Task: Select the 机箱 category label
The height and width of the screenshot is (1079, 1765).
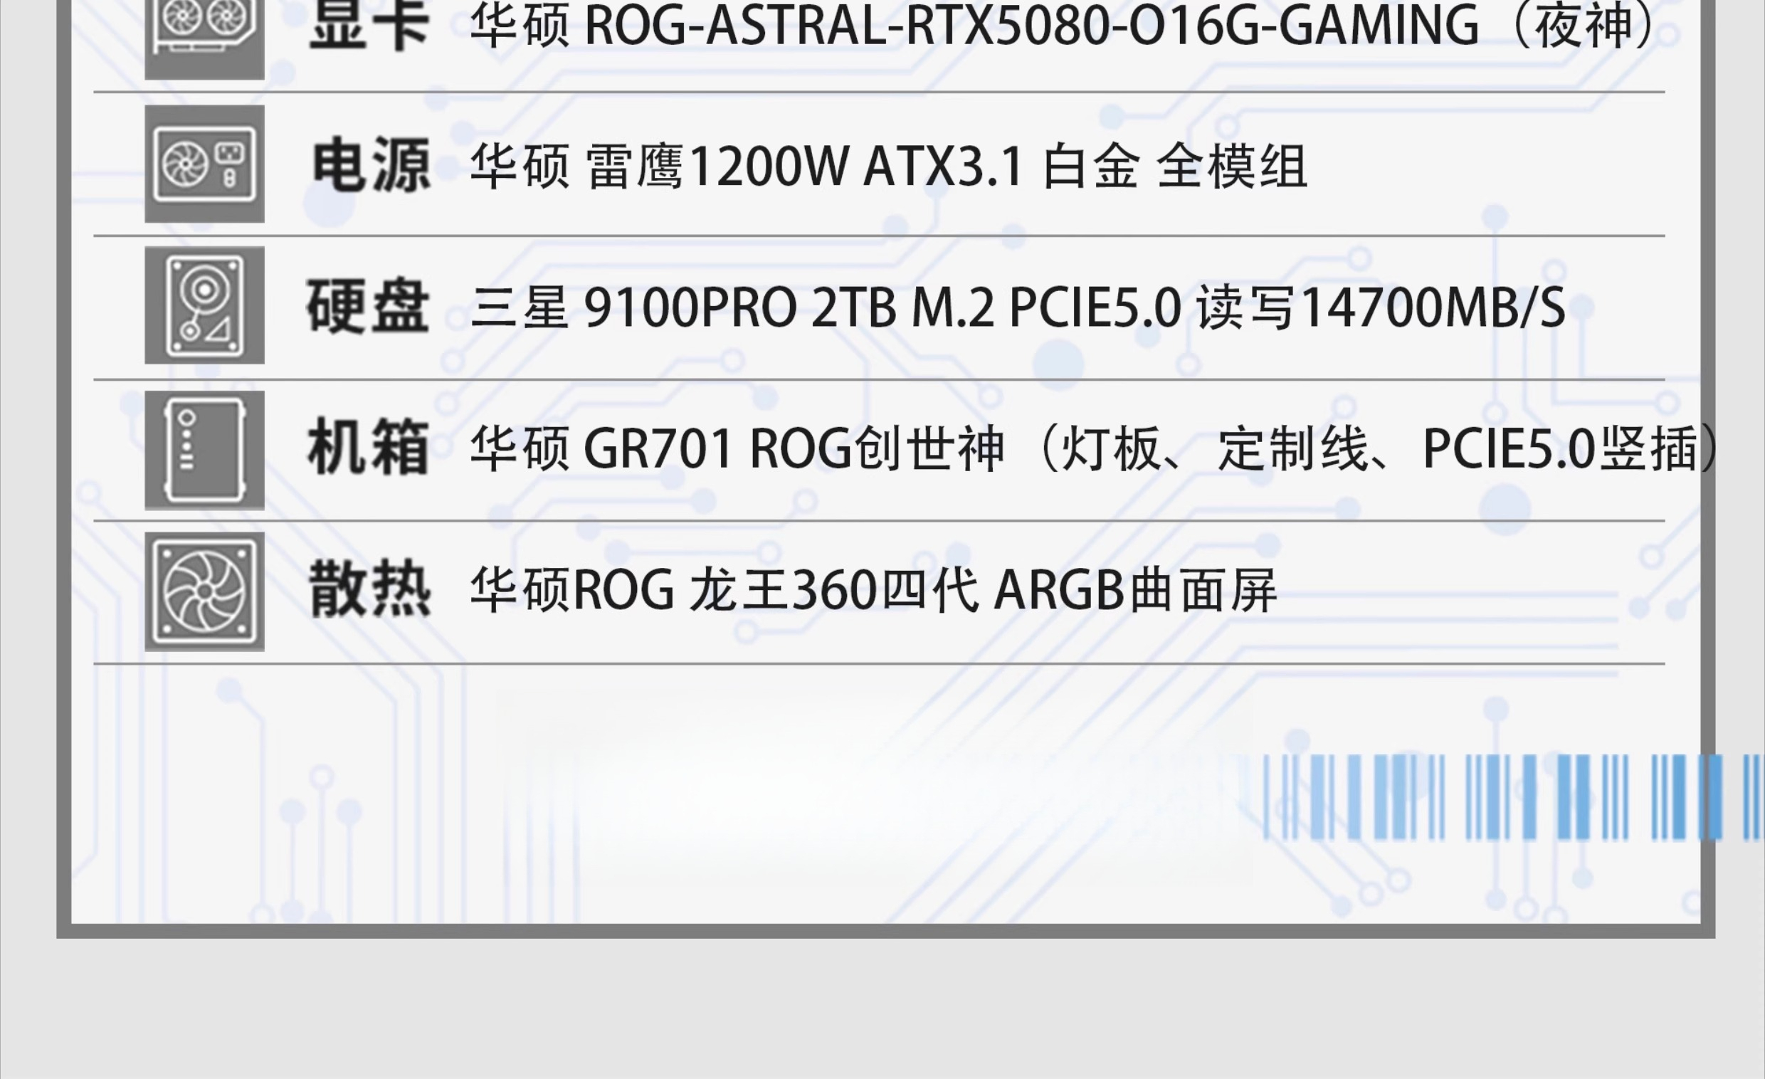Action: [368, 448]
